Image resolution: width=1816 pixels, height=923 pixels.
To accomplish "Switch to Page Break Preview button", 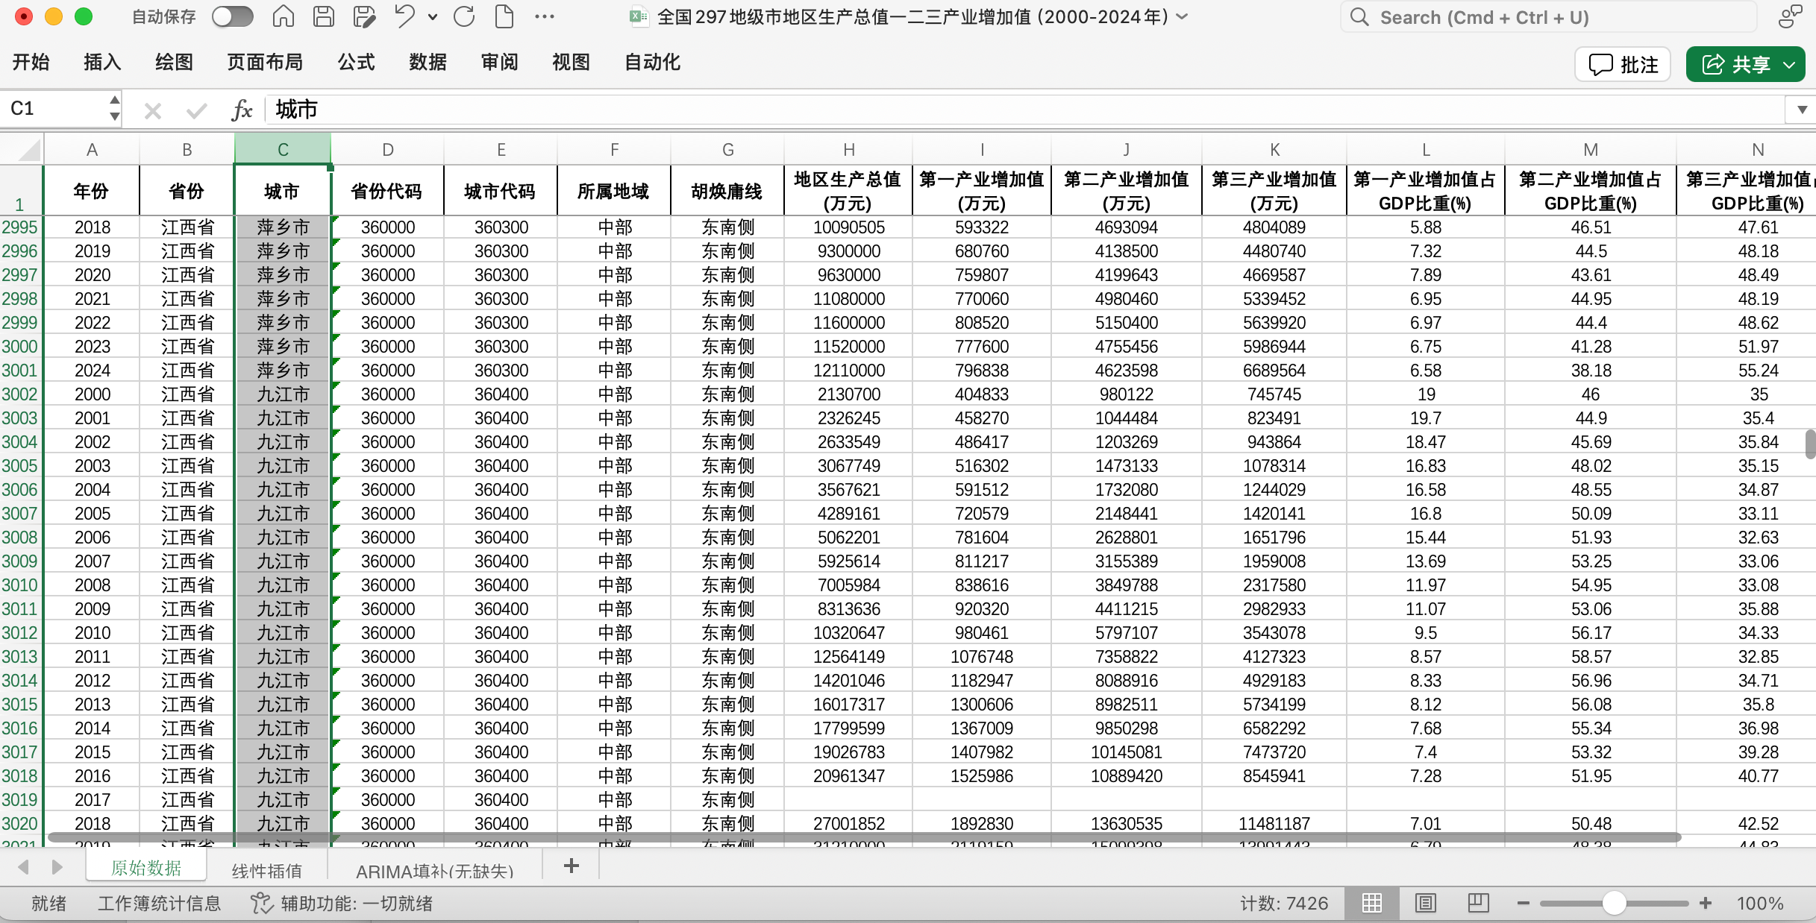I will pos(1478,904).
